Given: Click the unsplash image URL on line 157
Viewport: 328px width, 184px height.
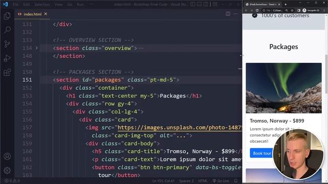Looking at the screenshot, I should (x=179, y=127).
